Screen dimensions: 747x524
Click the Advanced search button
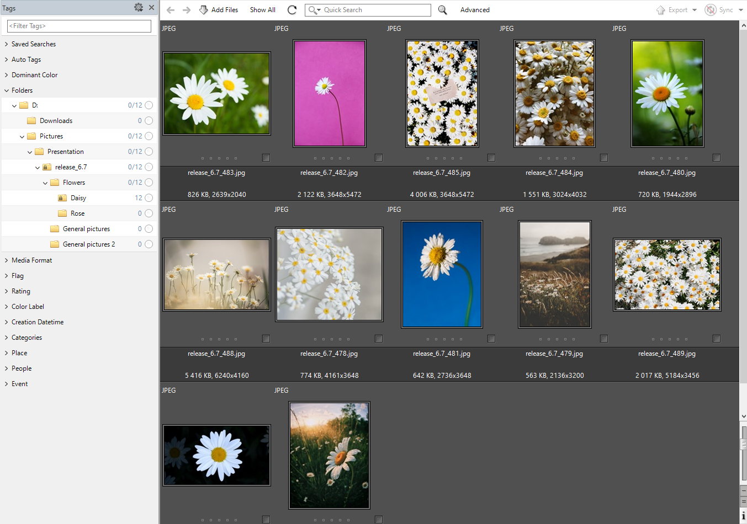click(475, 10)
